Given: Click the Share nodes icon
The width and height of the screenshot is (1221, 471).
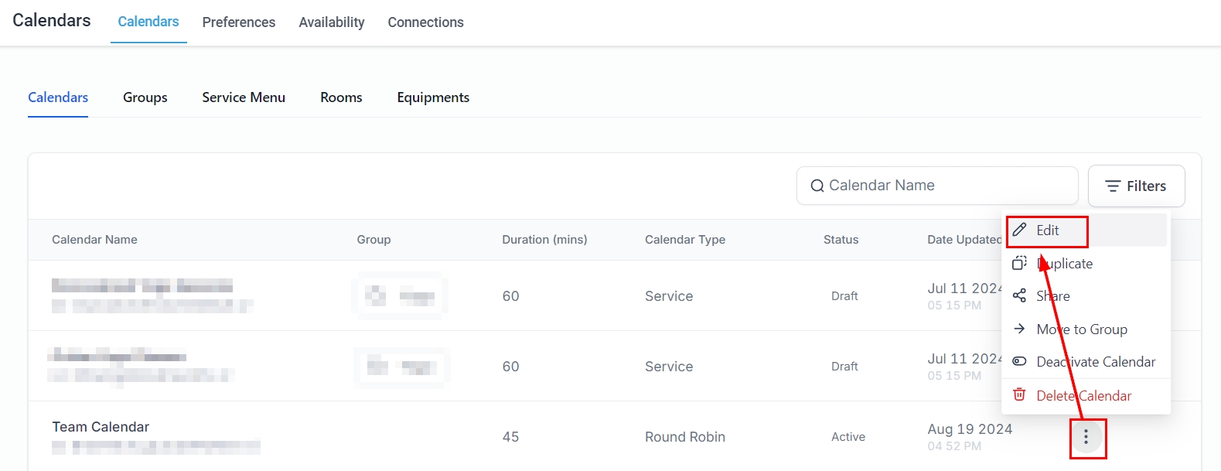Looking at the screenshot, I should [1020, 296].
